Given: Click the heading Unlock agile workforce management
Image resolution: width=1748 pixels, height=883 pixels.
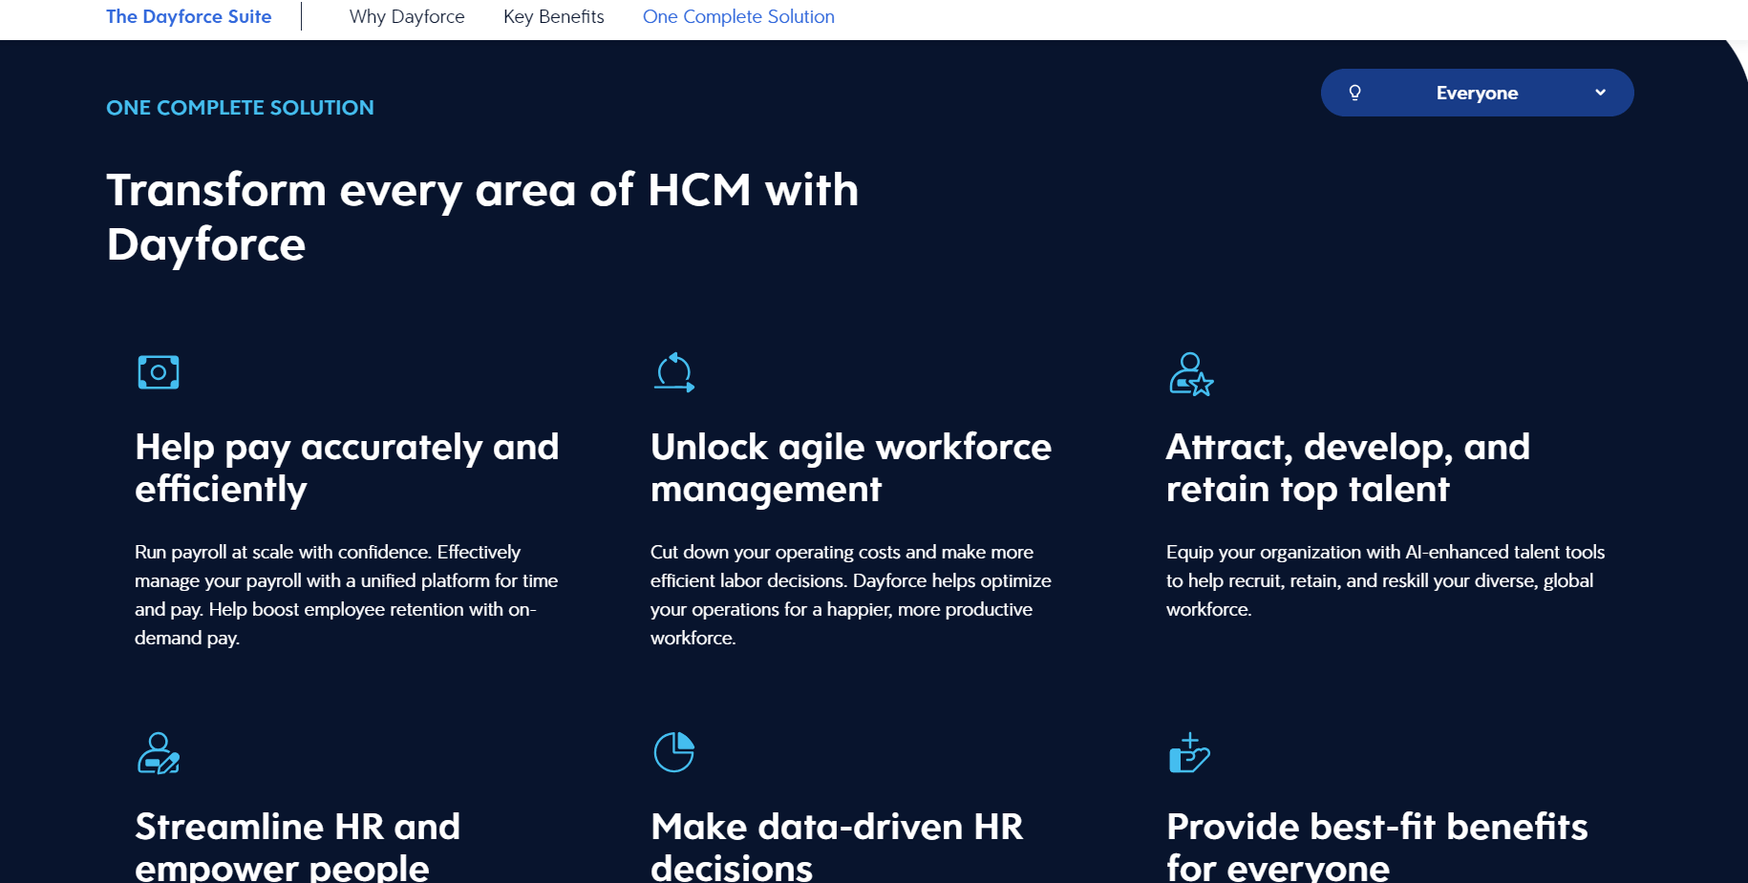Looking at the screenshot, I should [x=851, y=468].
